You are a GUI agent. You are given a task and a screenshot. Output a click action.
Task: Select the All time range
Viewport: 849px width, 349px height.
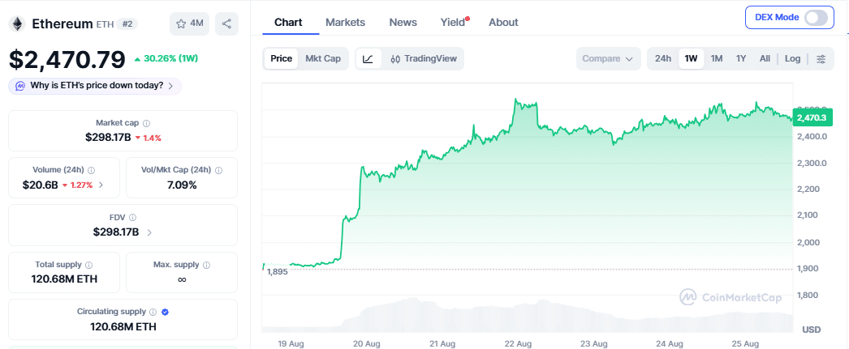point(765,58)
